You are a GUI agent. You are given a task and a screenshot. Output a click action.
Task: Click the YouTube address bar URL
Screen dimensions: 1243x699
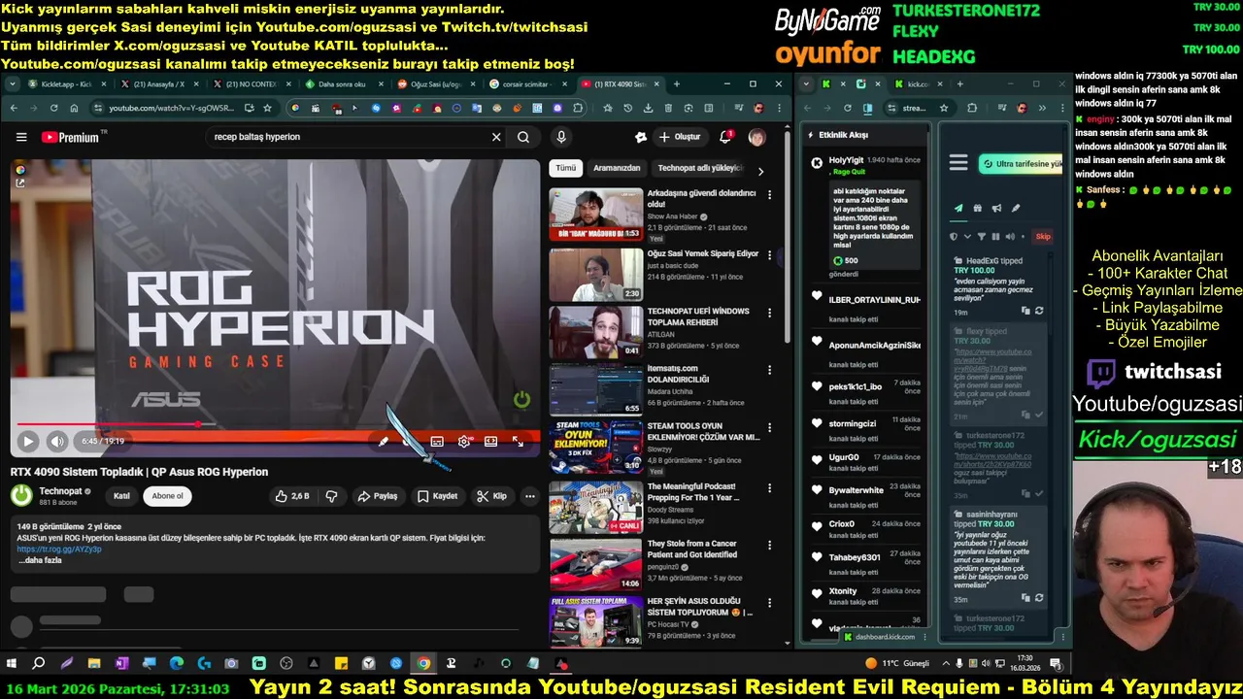(170, 108)
